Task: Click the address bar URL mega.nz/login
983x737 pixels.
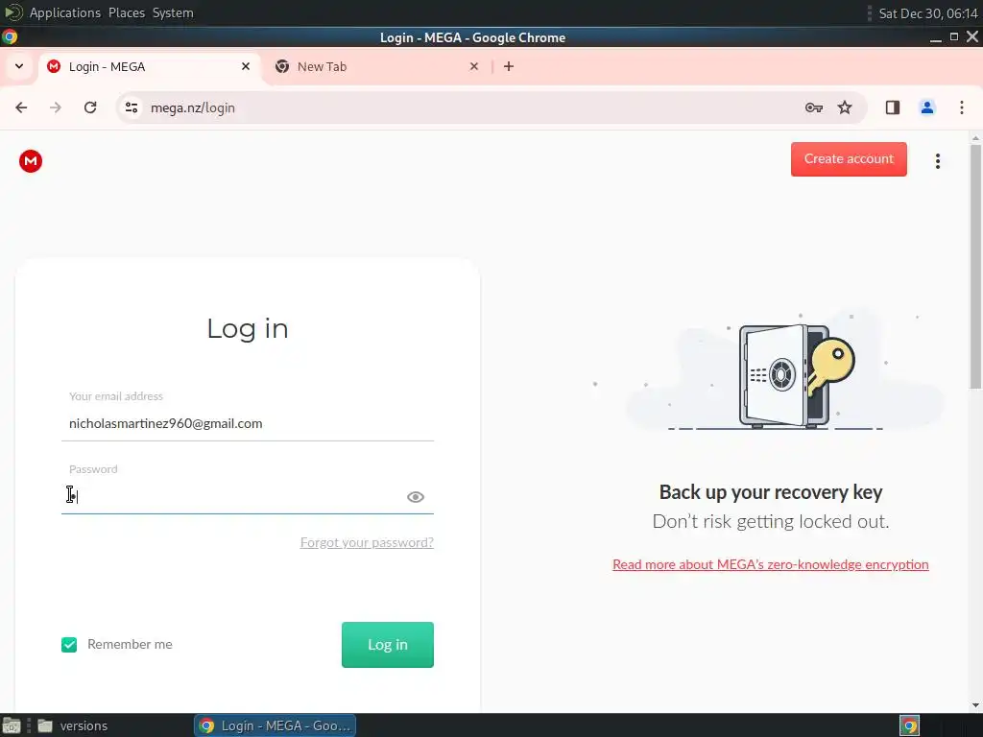Action: [x=192, y=107]
